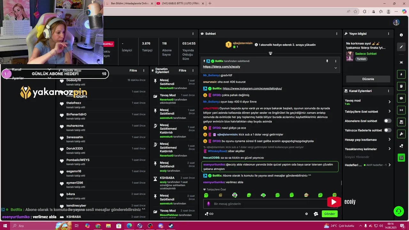This screenshot has height=230, width=409.
Task: Select the pencil edit icon in sidebar
Action: (401, 47)
